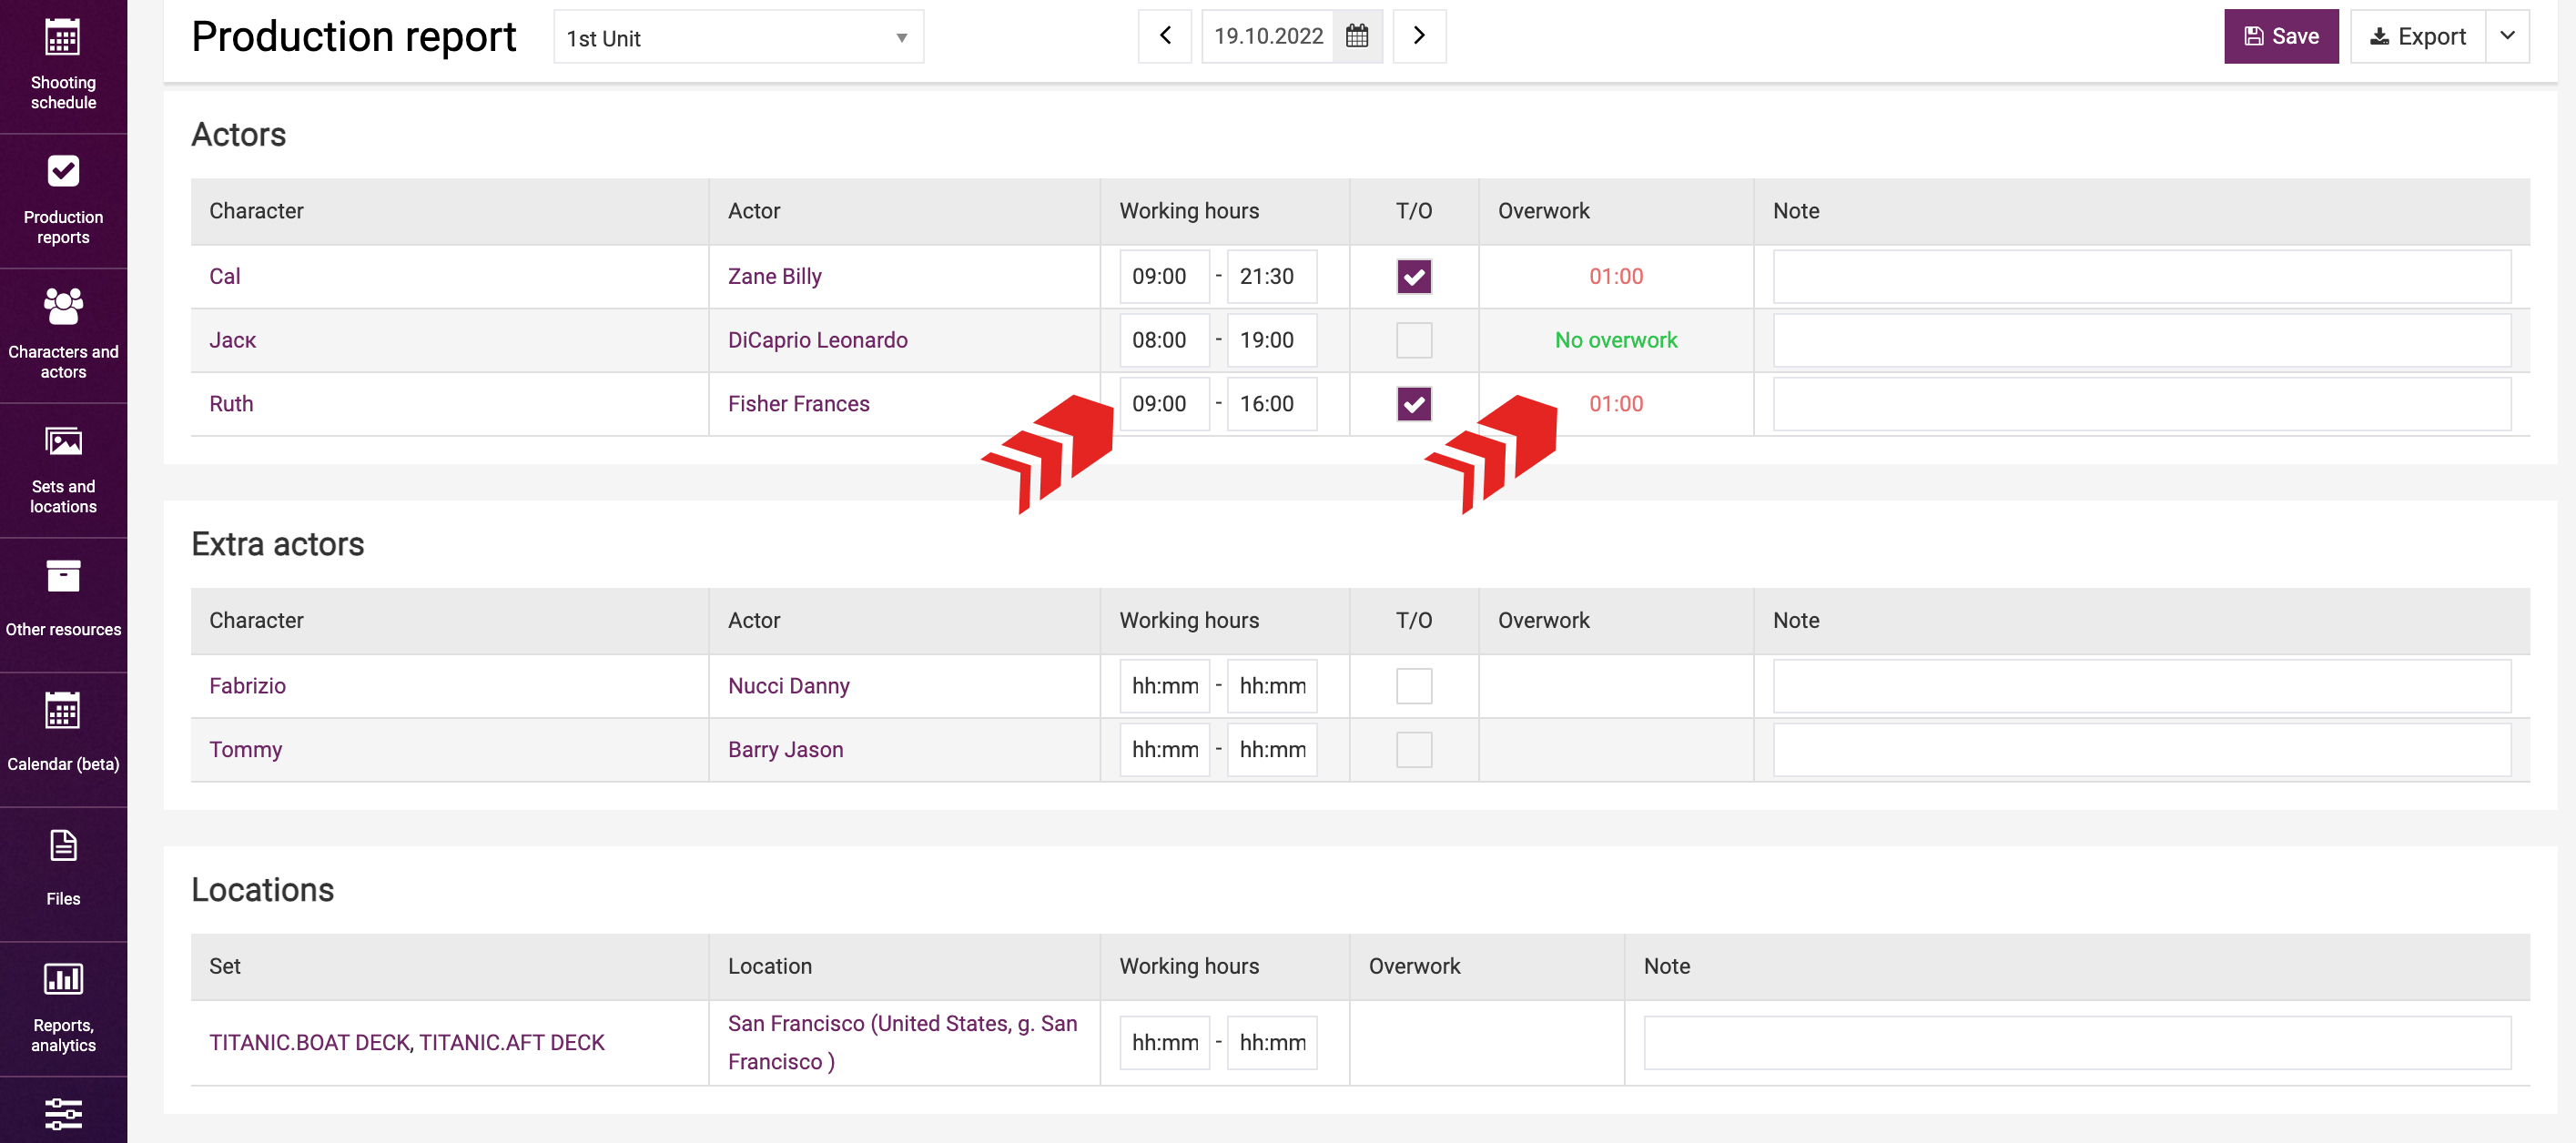Check T/O checkbox for Tommy
This screenshot has height=1143, width=2576.
(1414, 750)
